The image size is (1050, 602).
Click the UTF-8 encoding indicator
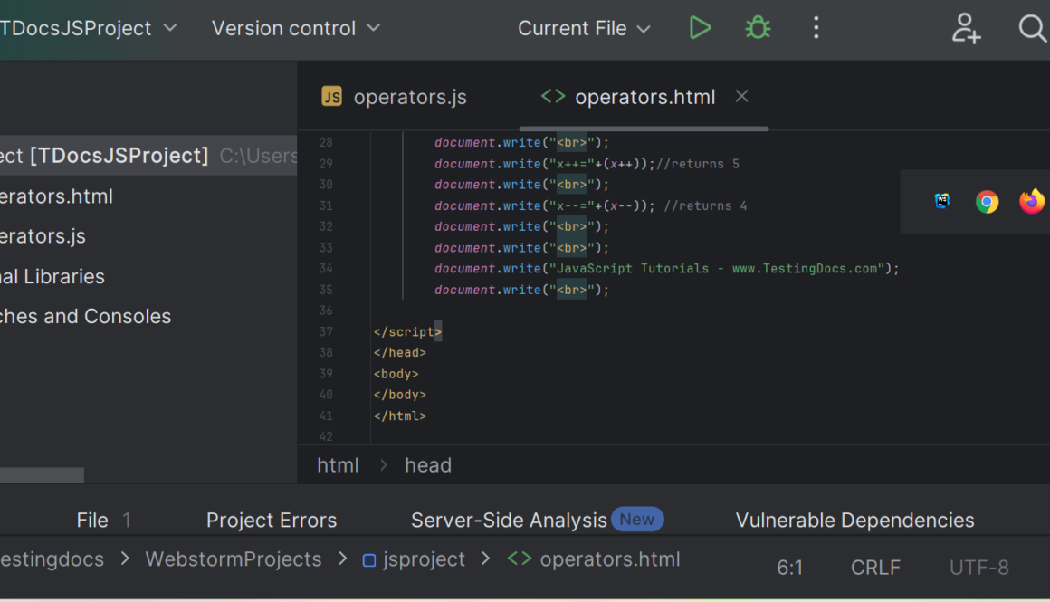pos(978,568)
